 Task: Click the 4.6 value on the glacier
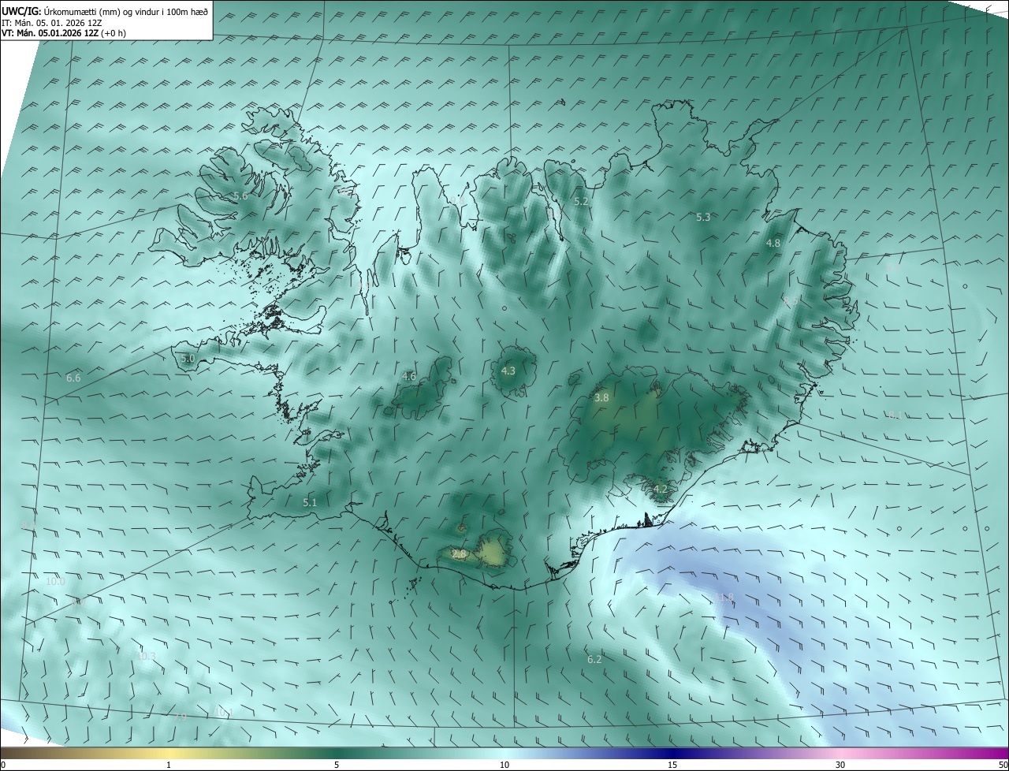click(x=408, y=377)
